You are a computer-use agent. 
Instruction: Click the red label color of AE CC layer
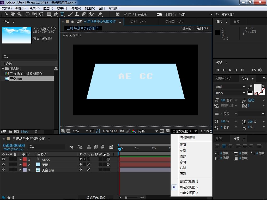pos(25,159)
